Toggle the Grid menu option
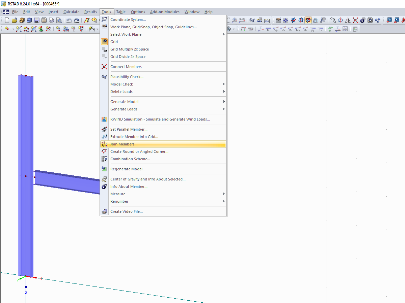 (x=163, y=42)
